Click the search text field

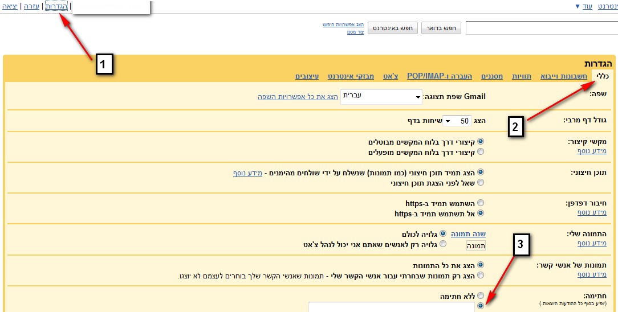point(542,28)
